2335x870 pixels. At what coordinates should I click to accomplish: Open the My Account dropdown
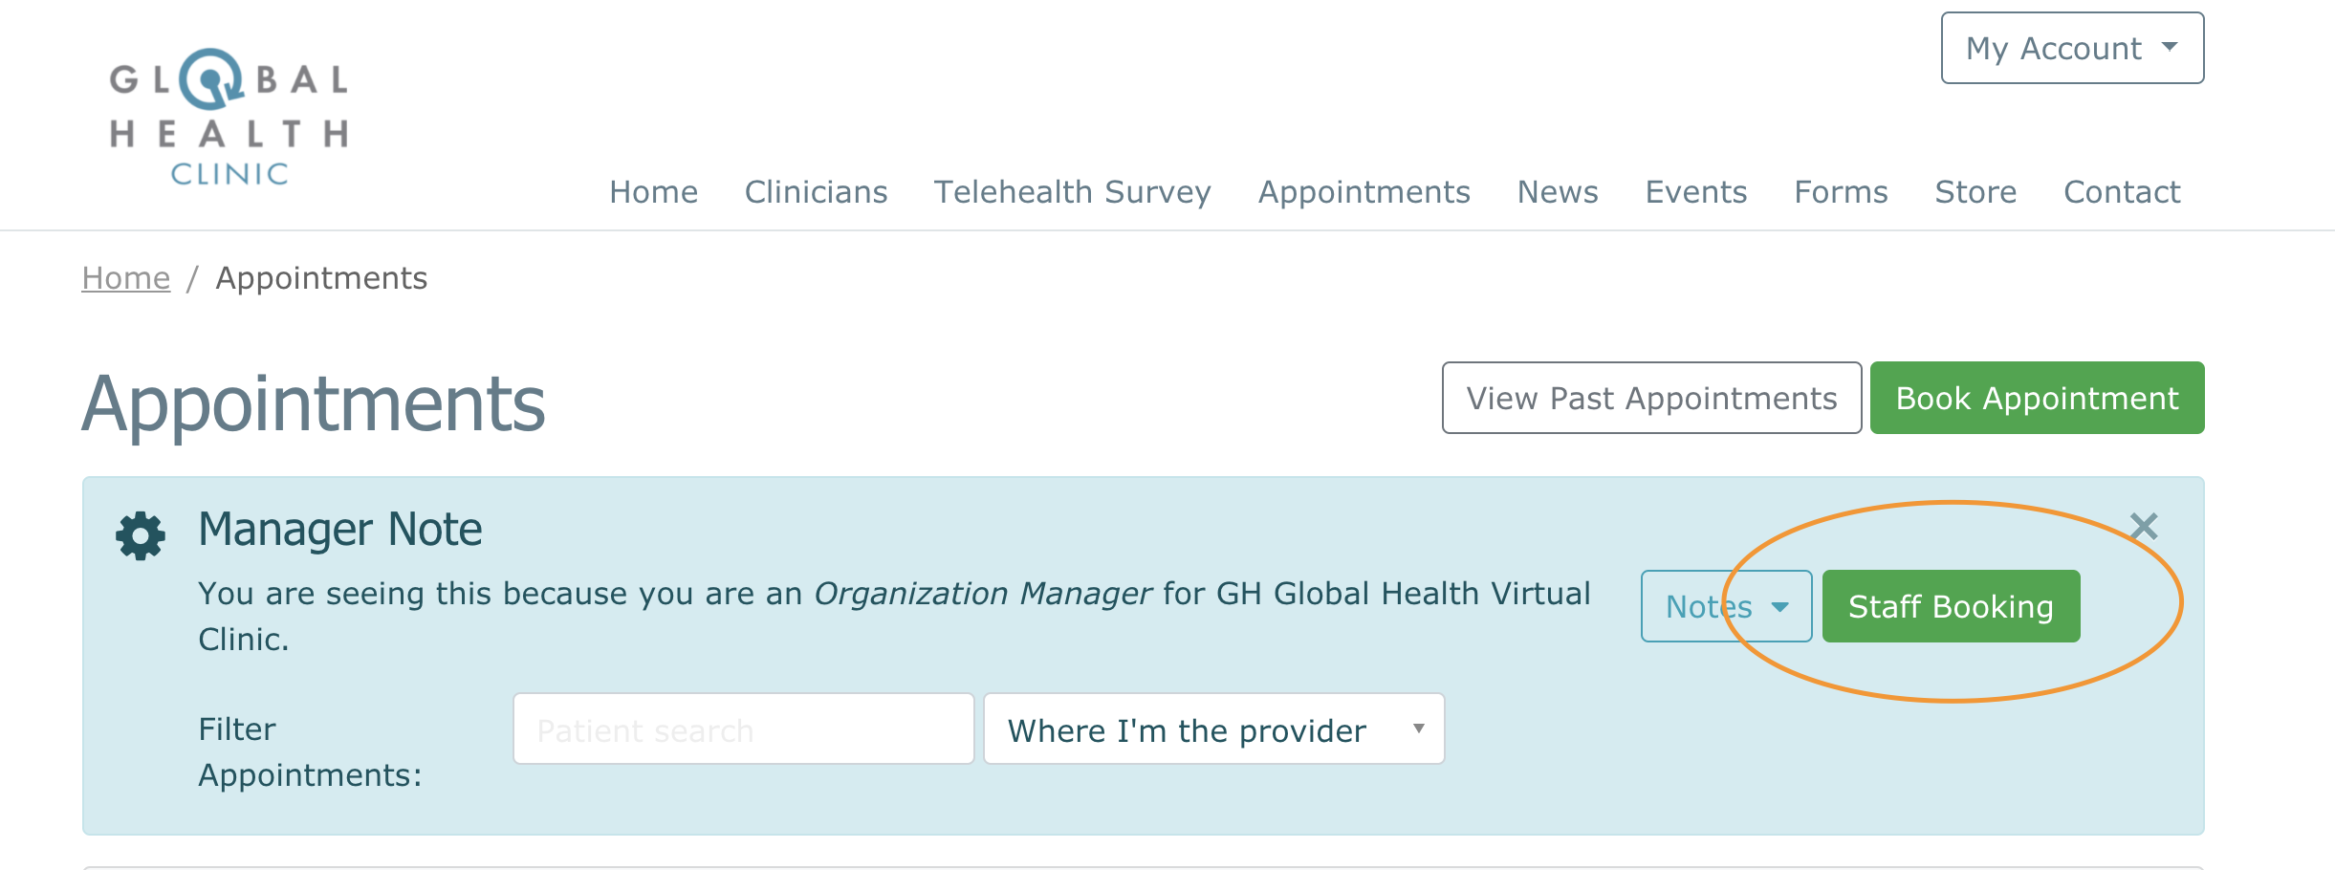coord(2071,48)
